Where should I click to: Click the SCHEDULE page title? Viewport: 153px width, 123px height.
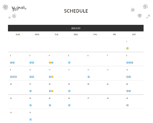(76, 11)
